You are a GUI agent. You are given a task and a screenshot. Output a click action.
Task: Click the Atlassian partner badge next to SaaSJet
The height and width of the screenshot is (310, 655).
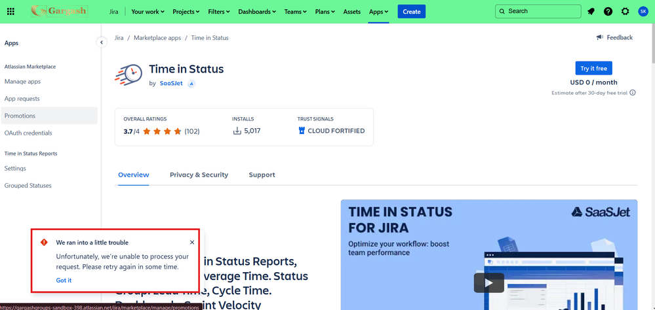click(x=191, y=83)
